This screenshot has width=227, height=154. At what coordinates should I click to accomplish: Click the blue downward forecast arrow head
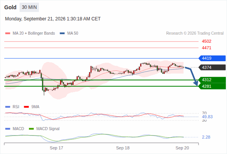click(x=196, y=83)
